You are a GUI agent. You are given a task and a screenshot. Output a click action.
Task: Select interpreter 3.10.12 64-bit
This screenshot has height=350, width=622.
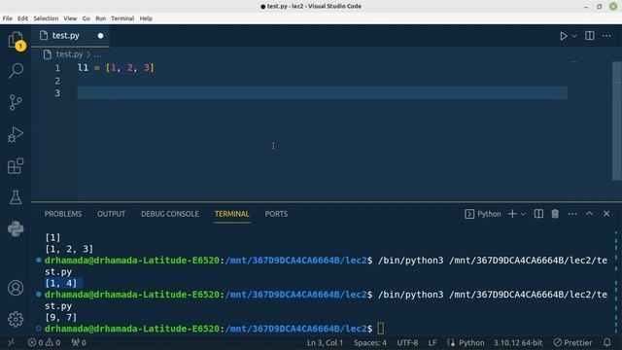(518, 342)
